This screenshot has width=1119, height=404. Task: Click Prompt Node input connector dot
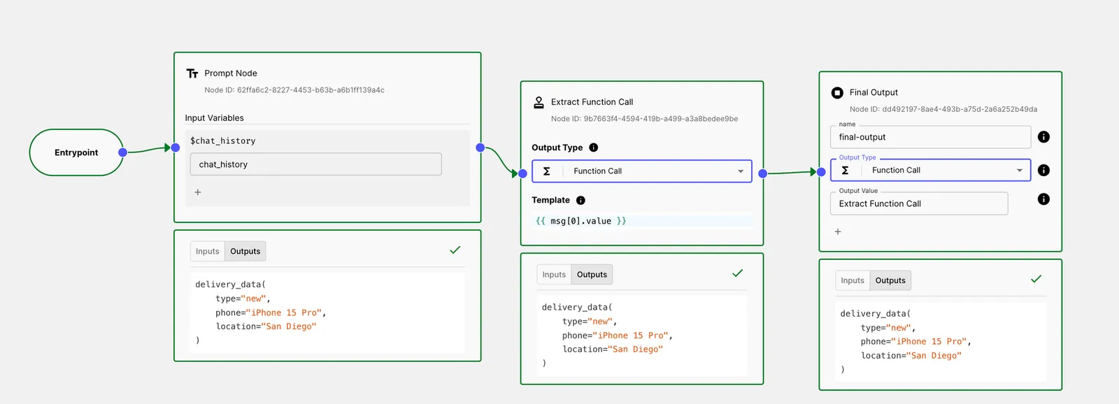[x=176, y=147]
